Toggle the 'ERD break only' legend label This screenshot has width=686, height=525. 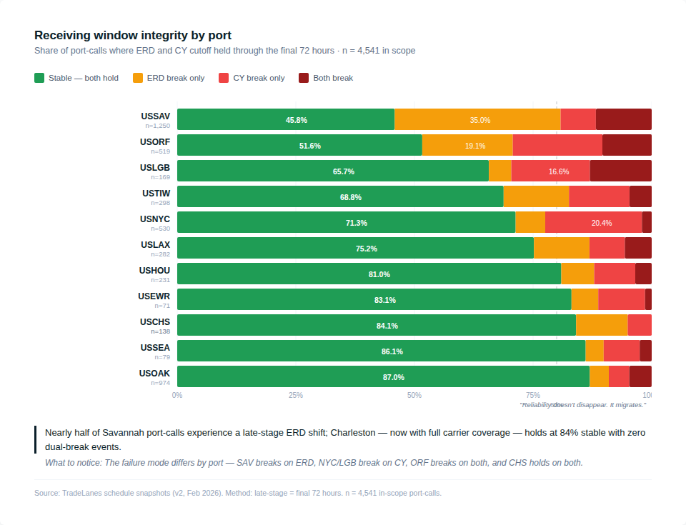176,78
